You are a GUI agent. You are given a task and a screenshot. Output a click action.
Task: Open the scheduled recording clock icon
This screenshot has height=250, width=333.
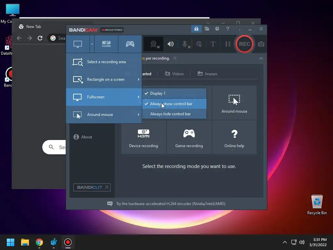(217, 29)
